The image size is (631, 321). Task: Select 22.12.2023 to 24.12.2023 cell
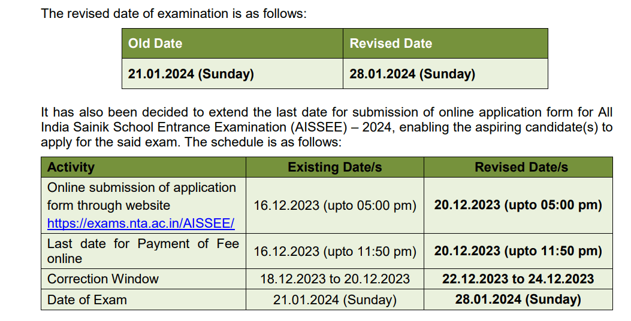pos(518,279)
